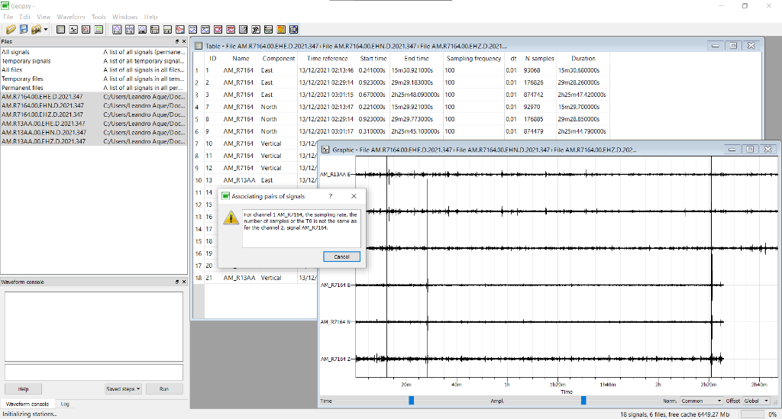This screenshot has height=419, width=782.
Task: Open the dropdown arrow beside database icon
Action: coord(46,29)
